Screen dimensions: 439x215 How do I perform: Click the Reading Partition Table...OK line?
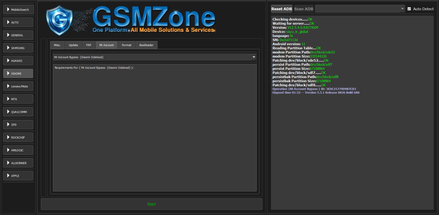tap(297, 48)
